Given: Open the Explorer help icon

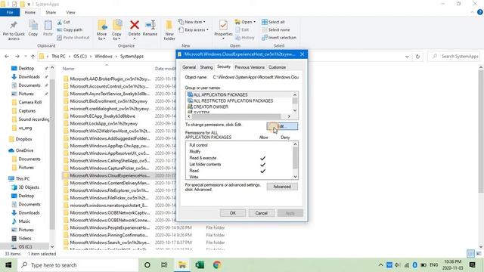Looking at the screenshot, I should click(x=480, y=12).
